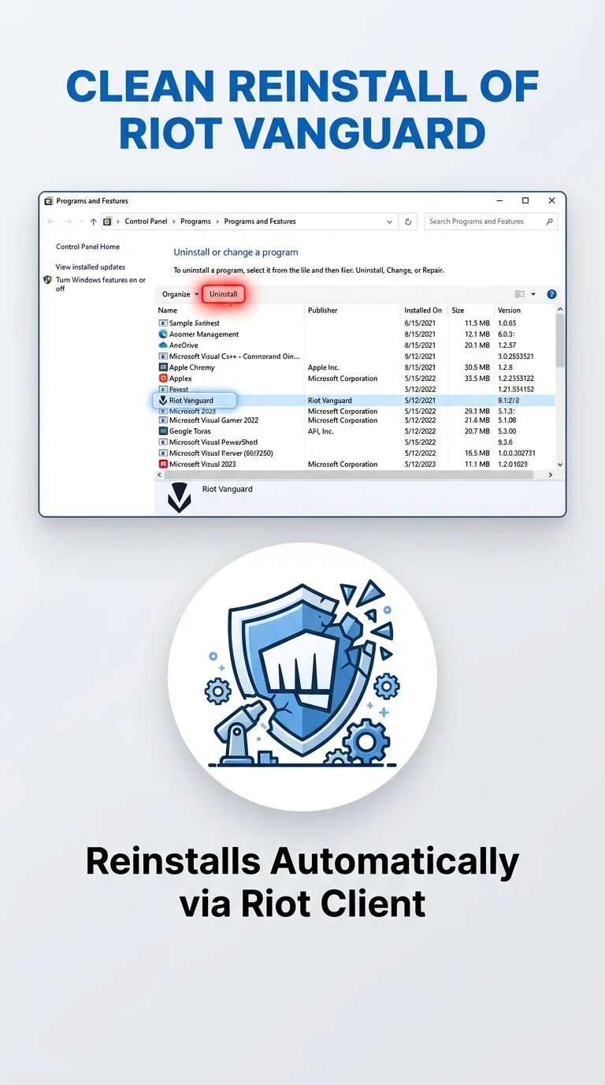This screenshot has height=1085, width=605.
Task: Click the Riot Vanguard row icon
Action: point(163,401)
